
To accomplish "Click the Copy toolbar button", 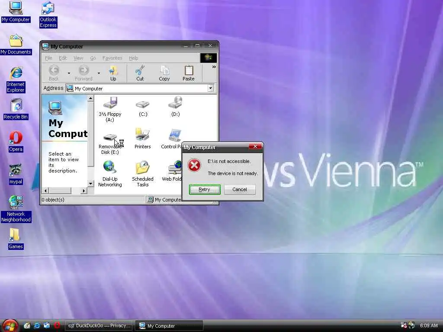I will point(164,73).
